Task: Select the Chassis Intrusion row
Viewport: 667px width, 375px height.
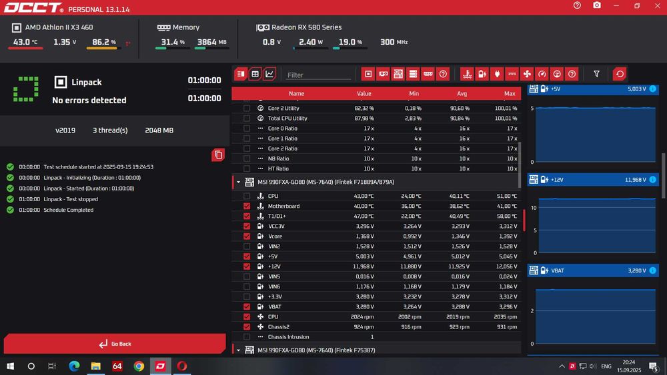Action: coord(376,337)
